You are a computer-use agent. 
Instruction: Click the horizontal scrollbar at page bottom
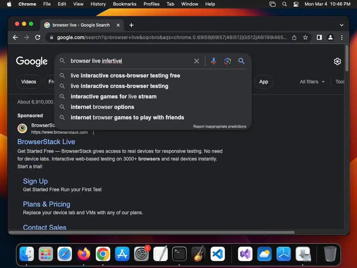pos(152,233)
